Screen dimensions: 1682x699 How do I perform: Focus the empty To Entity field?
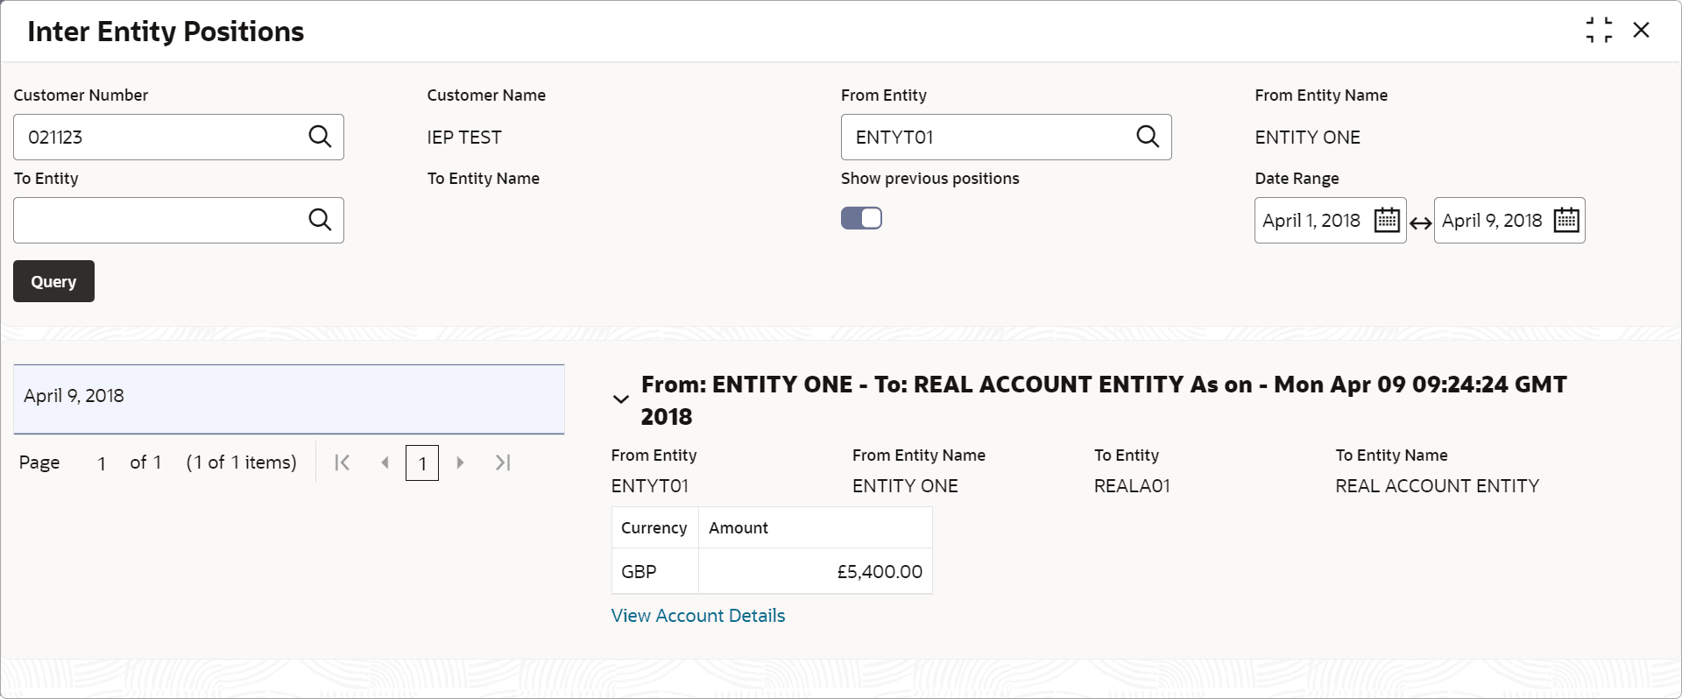coord(158,220)
